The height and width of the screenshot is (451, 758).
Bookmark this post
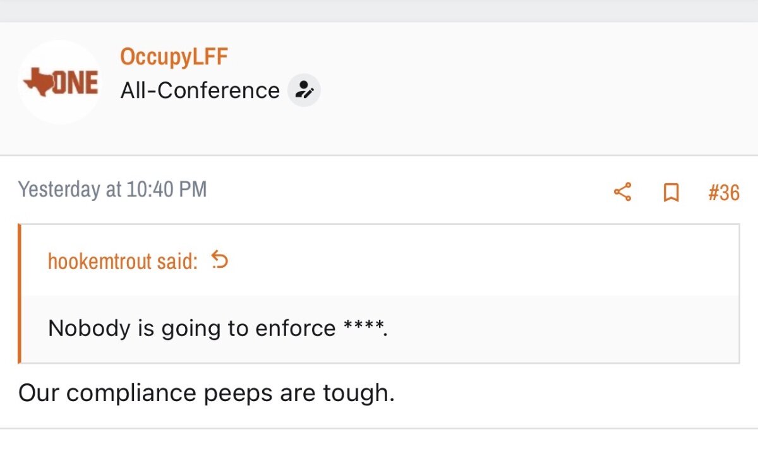pos(671,192)
